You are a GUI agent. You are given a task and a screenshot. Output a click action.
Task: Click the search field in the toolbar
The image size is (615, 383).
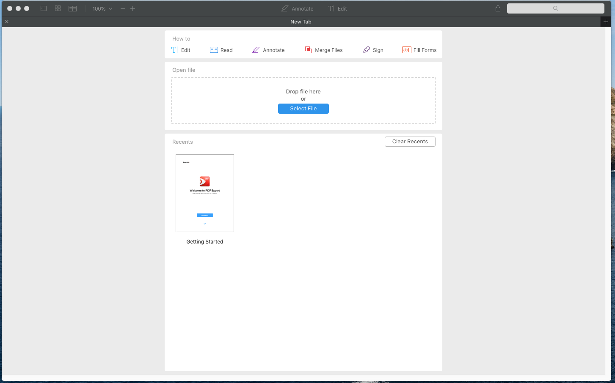[x=555, y=8]
